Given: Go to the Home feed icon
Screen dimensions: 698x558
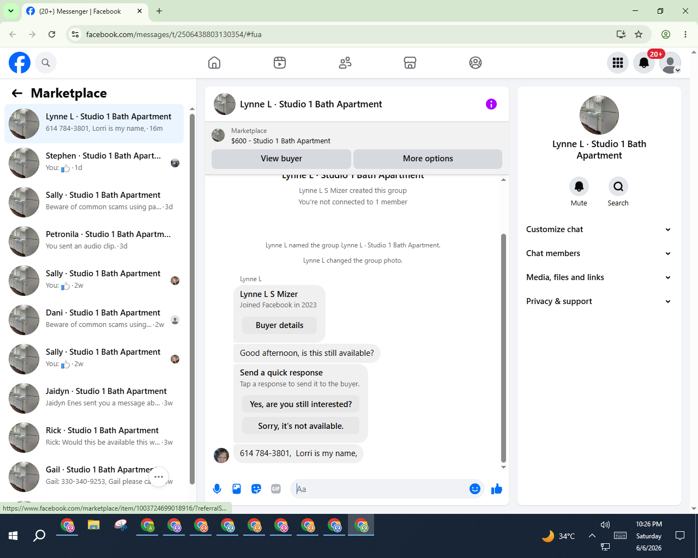Looking at the screenshot, I should 214,63.
